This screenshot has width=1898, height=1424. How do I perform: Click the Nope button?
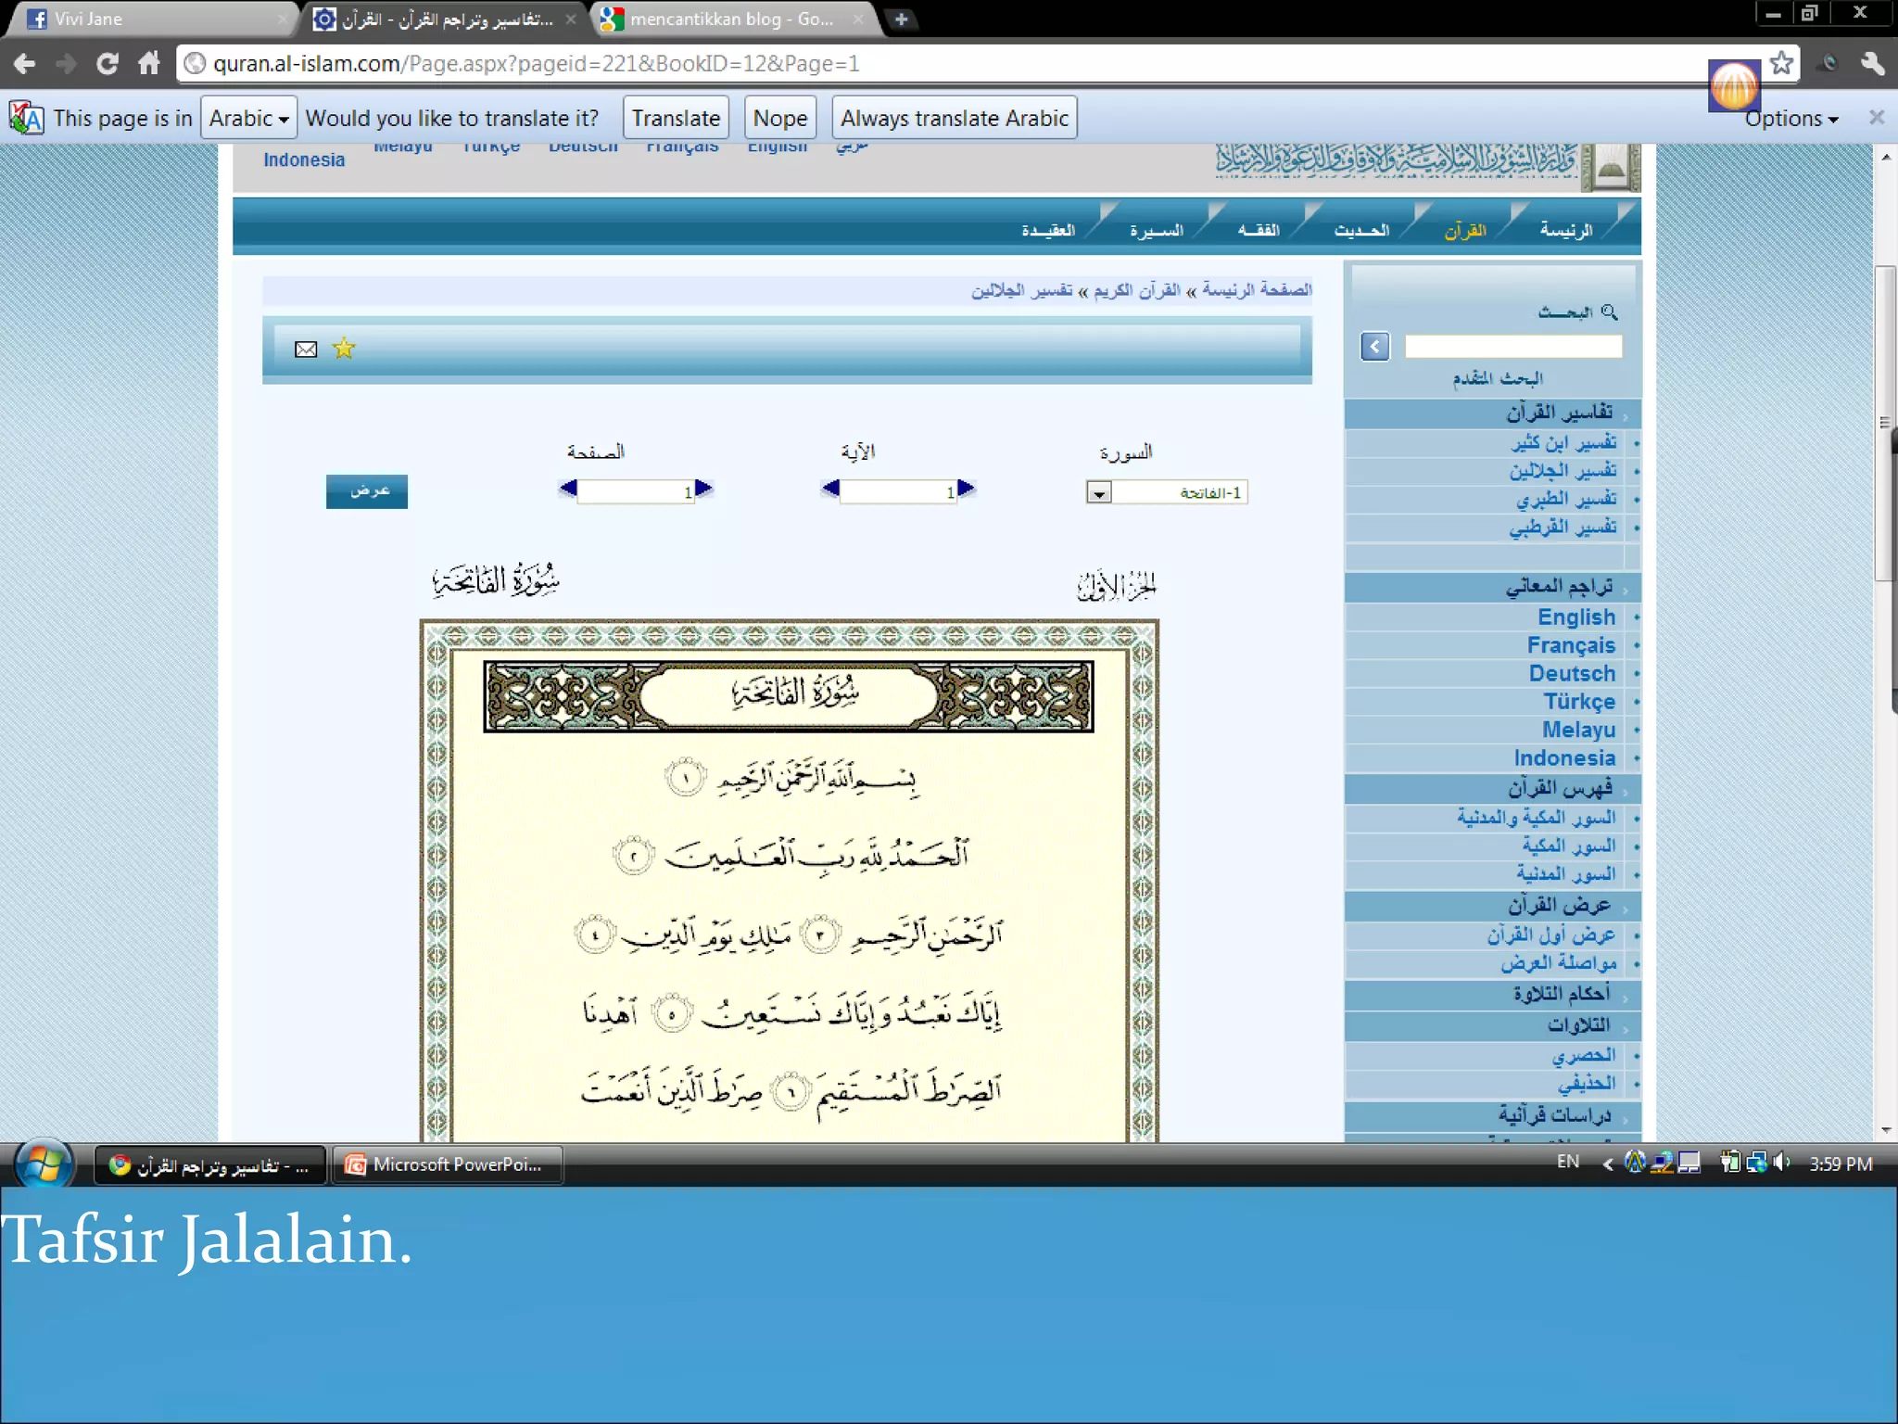(x=780, y=118)
